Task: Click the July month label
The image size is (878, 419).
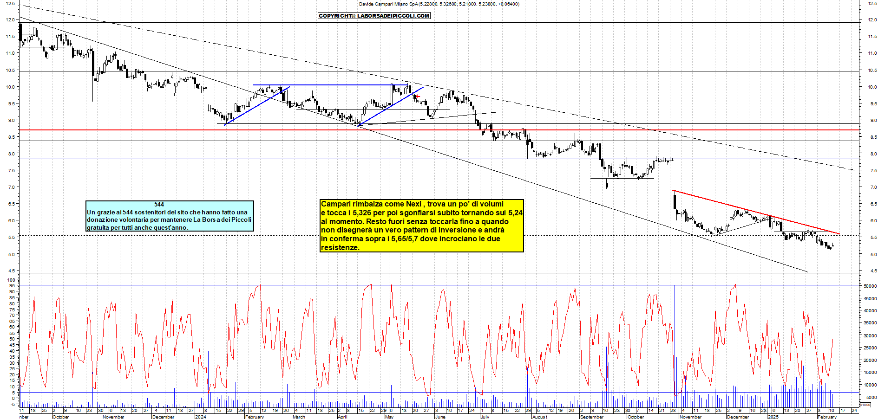Action: pyautogui.click(x=485, y=417)
